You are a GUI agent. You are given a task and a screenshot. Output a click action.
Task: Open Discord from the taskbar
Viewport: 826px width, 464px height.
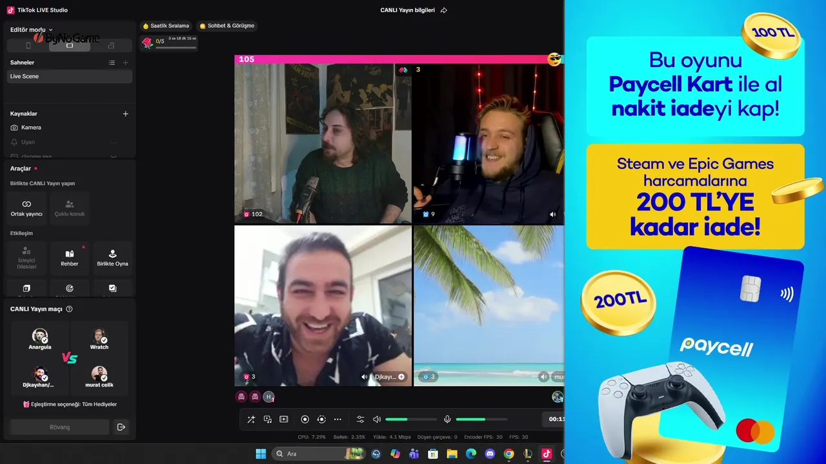pyautogui.click(x=490, y=454)
